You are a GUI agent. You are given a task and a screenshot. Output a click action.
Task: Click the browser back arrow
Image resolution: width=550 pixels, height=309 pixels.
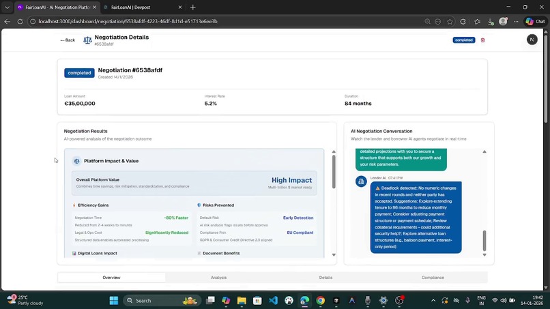click(x=8, y=21)
